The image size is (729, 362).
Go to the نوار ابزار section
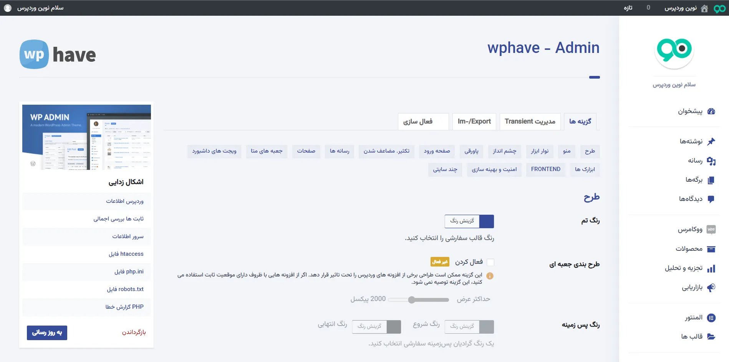(x=540, y=151)
